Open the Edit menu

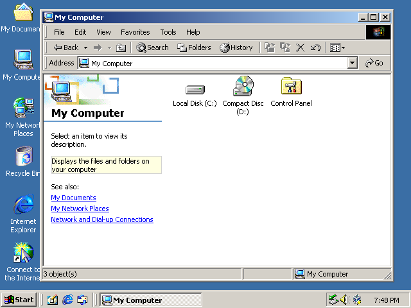pos(80,32)
